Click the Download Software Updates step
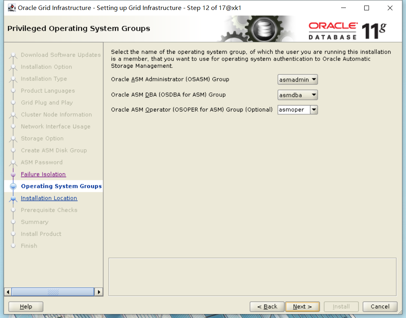The width and height of the screenshot is (406, 318). (x=61, y=55)
